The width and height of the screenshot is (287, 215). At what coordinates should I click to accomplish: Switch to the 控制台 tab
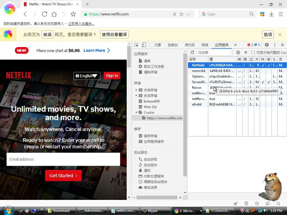point(173,45)
